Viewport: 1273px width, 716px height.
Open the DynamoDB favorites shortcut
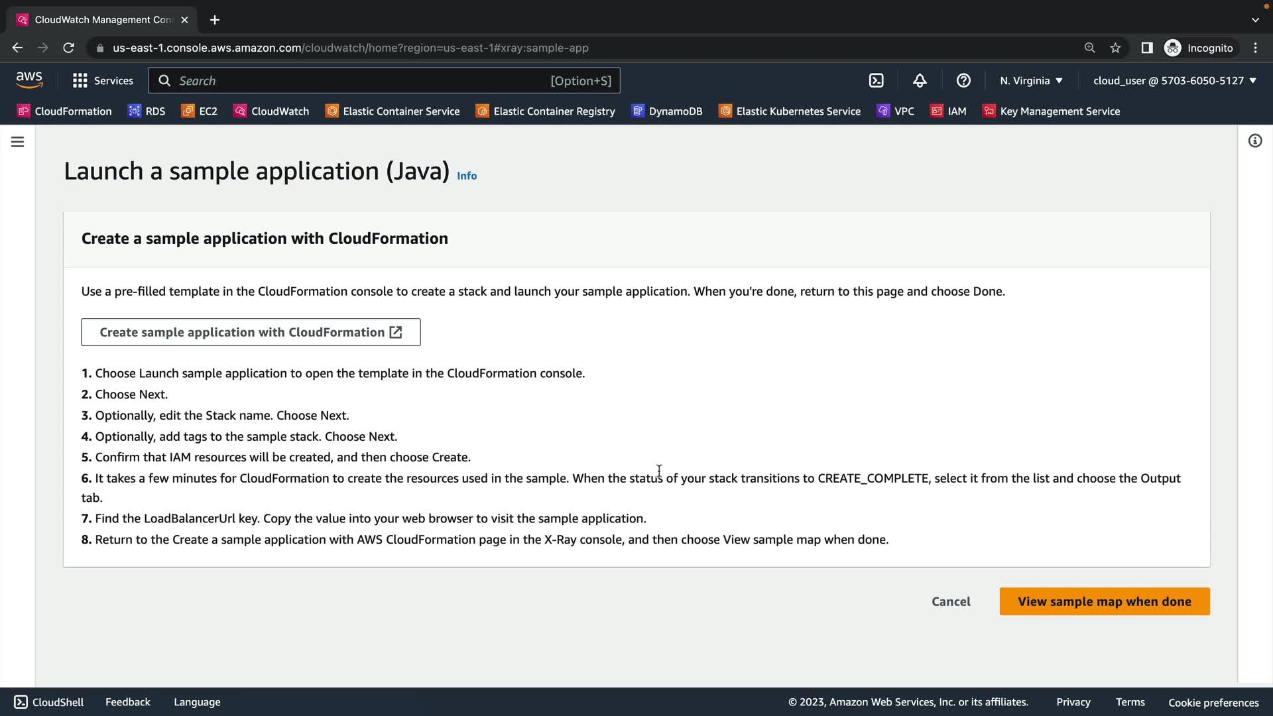pos(667,111)
